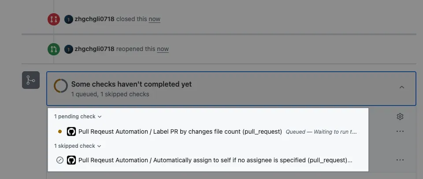Viewport: 423px width, 179px height.
Task: Click 'now' timestamp on closed event
Action: 154,19
